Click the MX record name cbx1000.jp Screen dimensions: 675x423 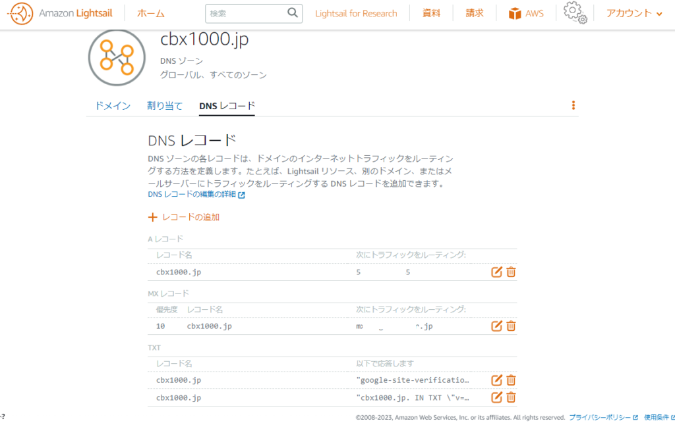tap(209, 326)
